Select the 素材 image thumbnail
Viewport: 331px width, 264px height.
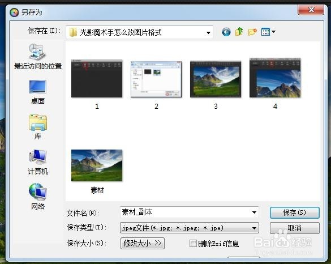[97, 165]
